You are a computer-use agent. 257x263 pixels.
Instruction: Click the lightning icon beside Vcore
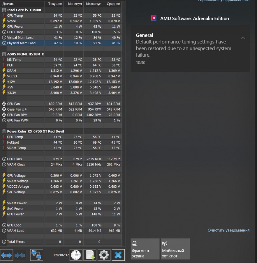point(4,21)
